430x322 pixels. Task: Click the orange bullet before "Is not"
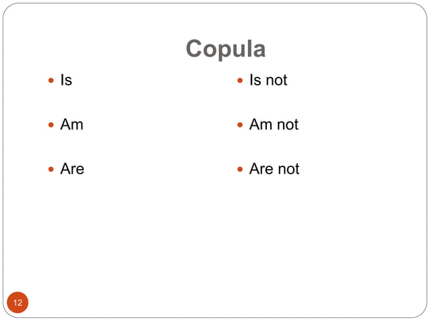[240, 80]
